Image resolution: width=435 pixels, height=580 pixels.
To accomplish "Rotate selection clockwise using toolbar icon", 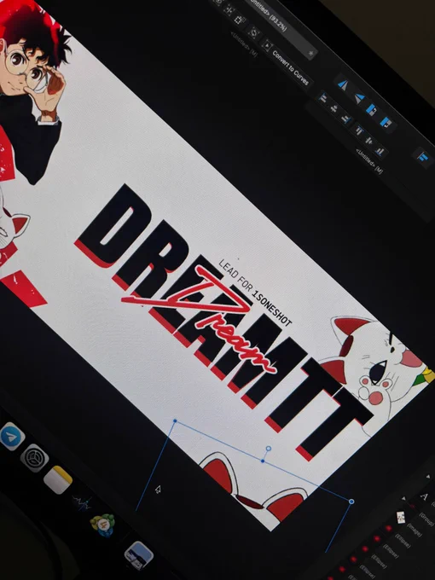I will click(x=386, y=122).
